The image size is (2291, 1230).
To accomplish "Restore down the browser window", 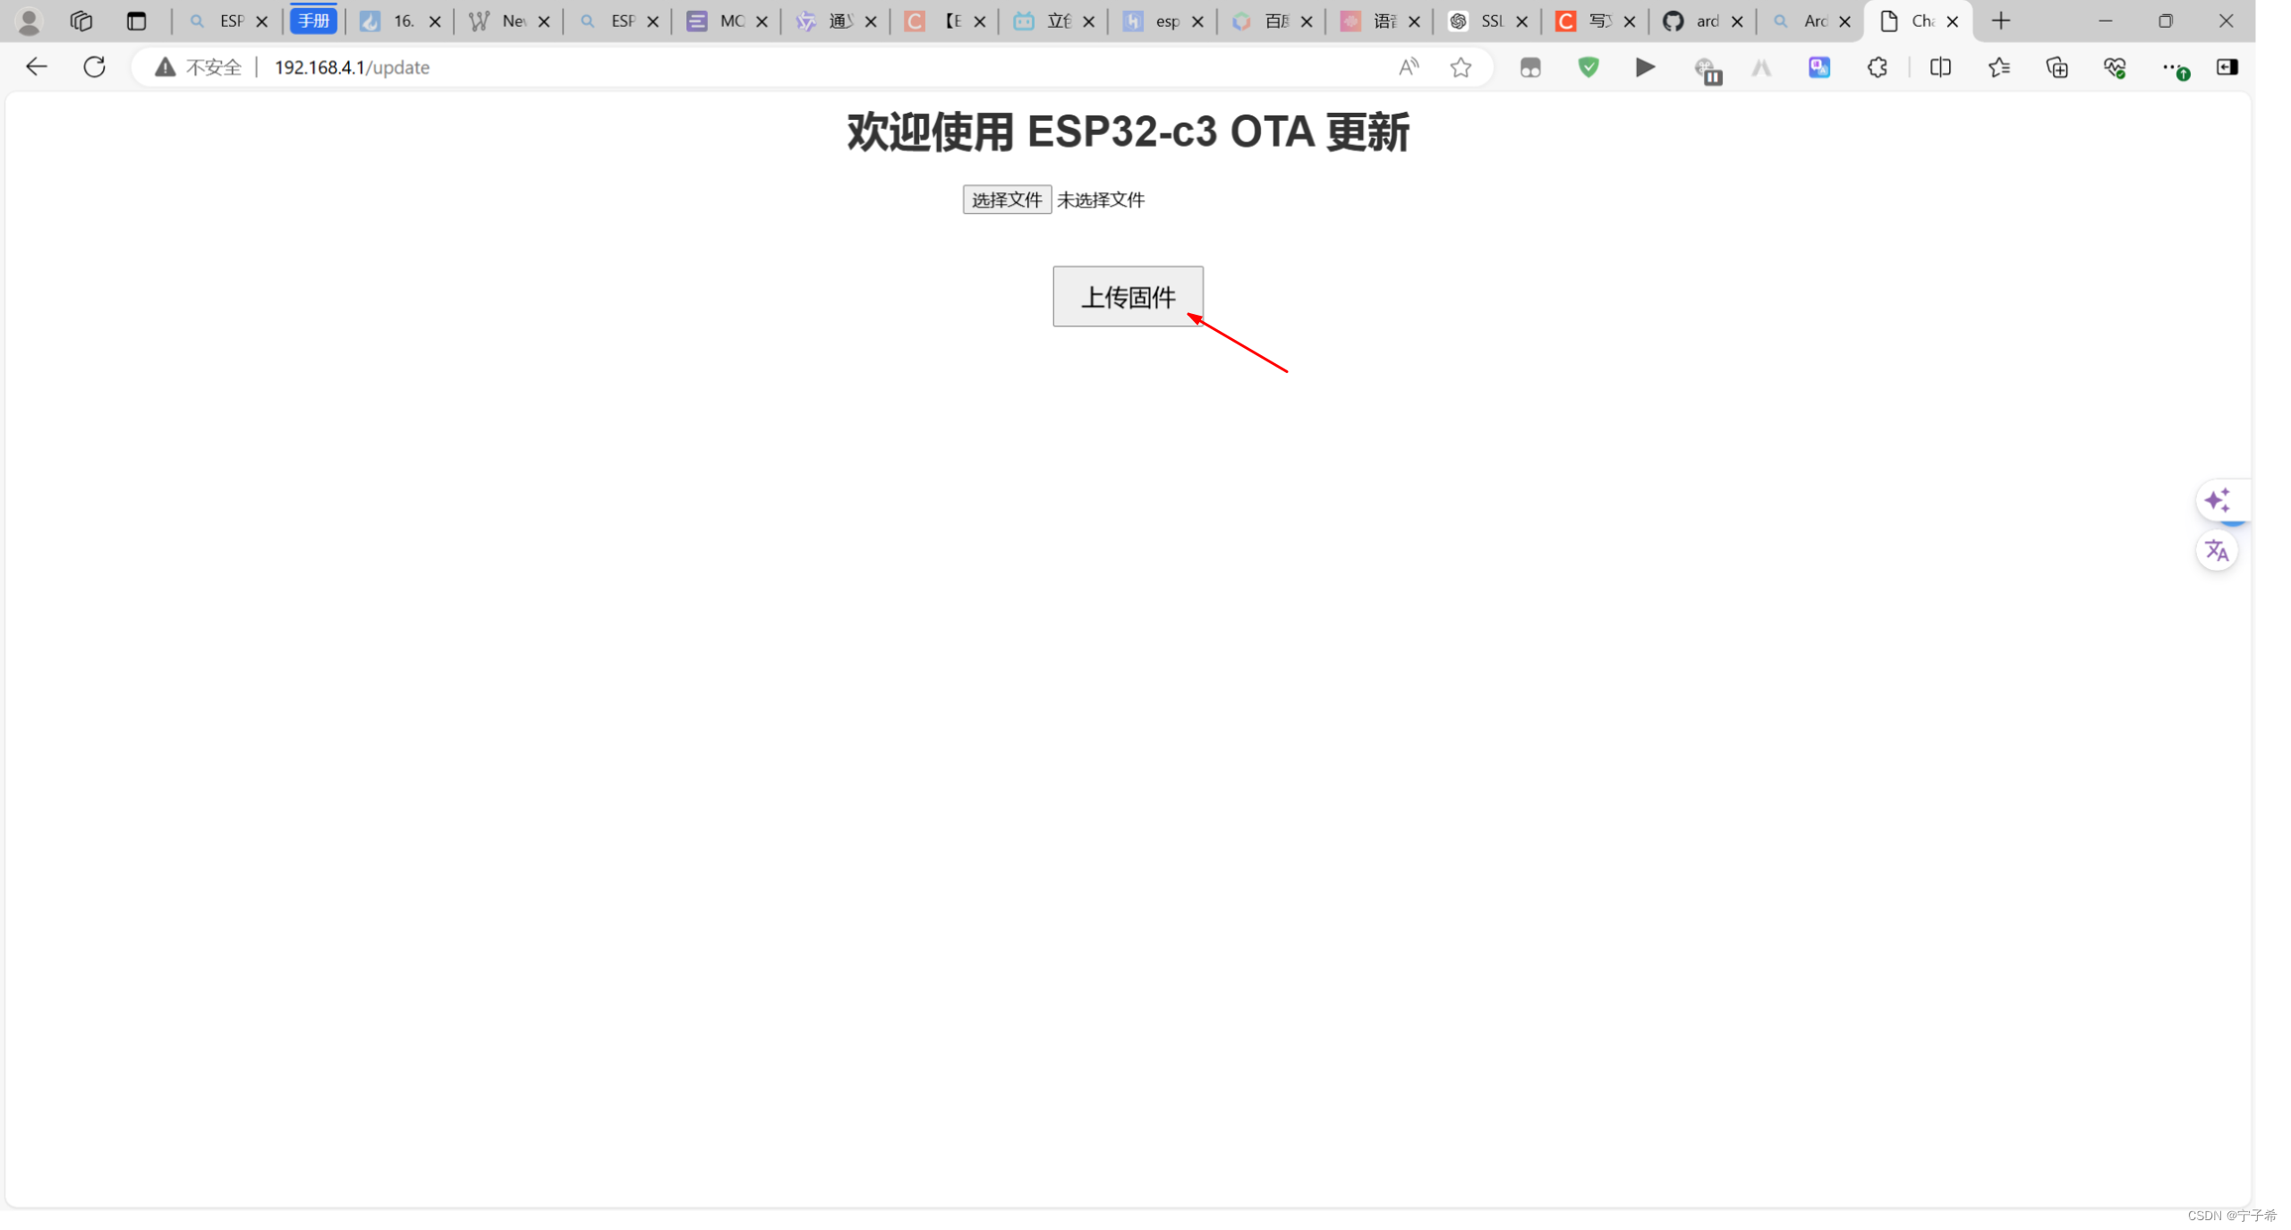I will [x=2165, y=21].
